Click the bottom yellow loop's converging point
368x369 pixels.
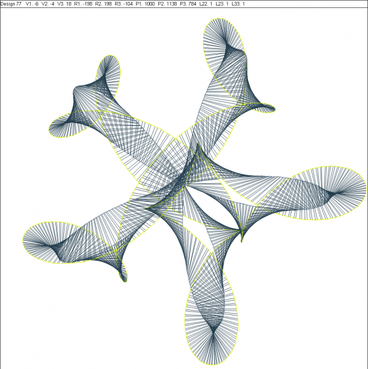pos(213,331)
